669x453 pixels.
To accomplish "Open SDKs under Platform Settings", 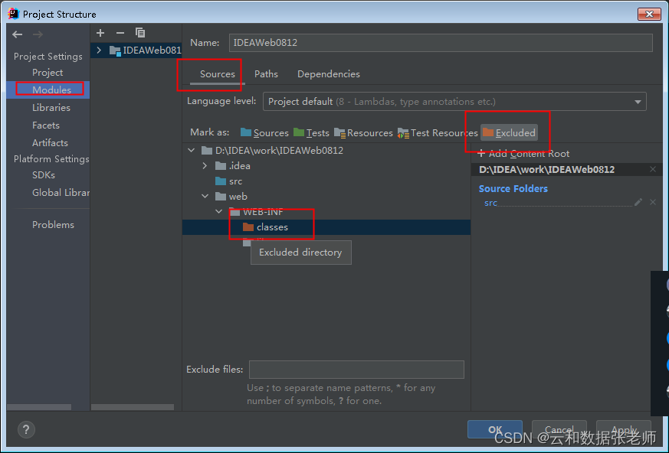I will pos(44,175).
